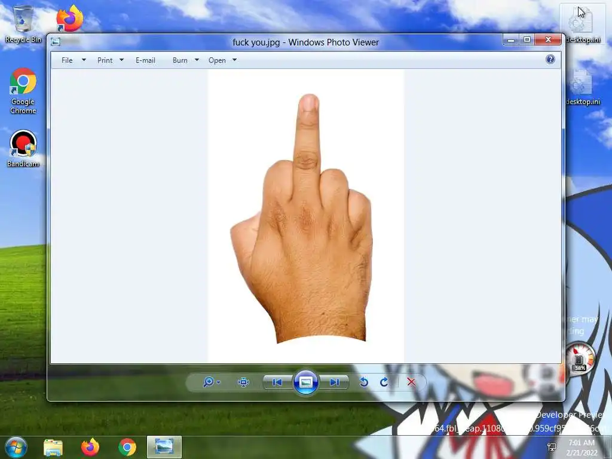Select the Google Chrome desktop shortcut
Viewport: 612px width, 459px height.
pyautogui.click(x=23, y=91)
